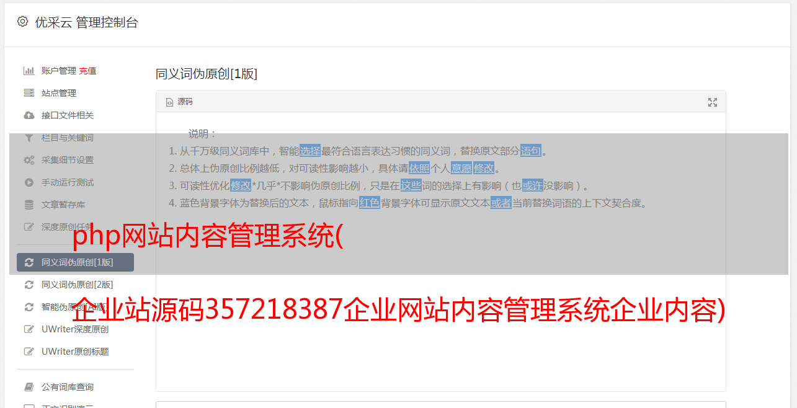Open the red 充值 recharge link
Image resolution: width=797 pixels, height=408 pixels.
coord(87,71)
